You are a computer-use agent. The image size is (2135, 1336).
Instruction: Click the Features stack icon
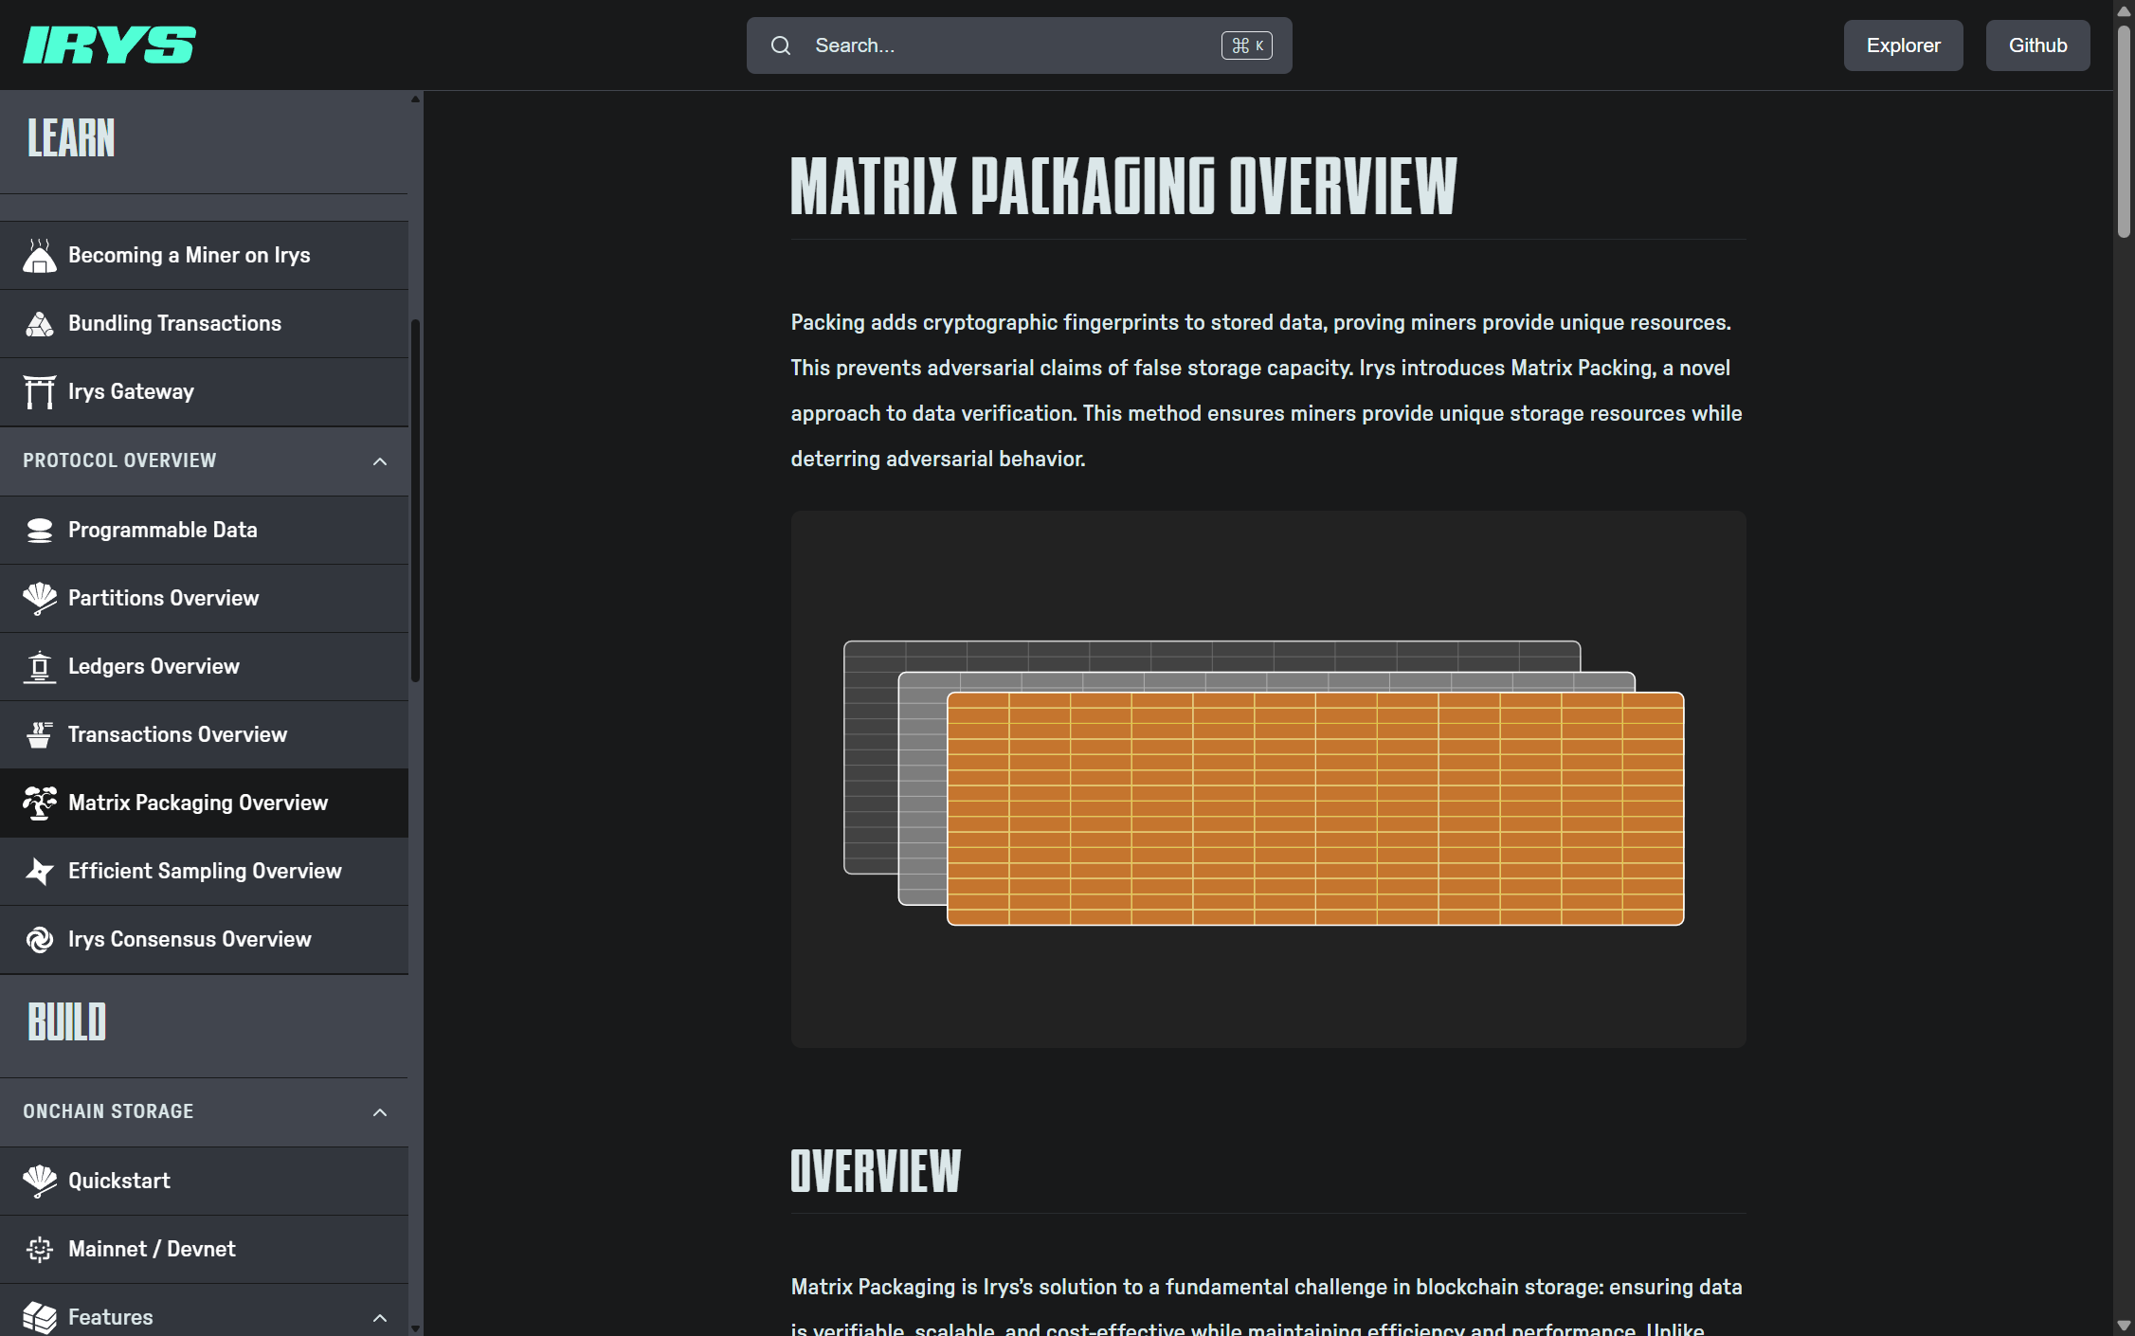(x=39, y=1318)
